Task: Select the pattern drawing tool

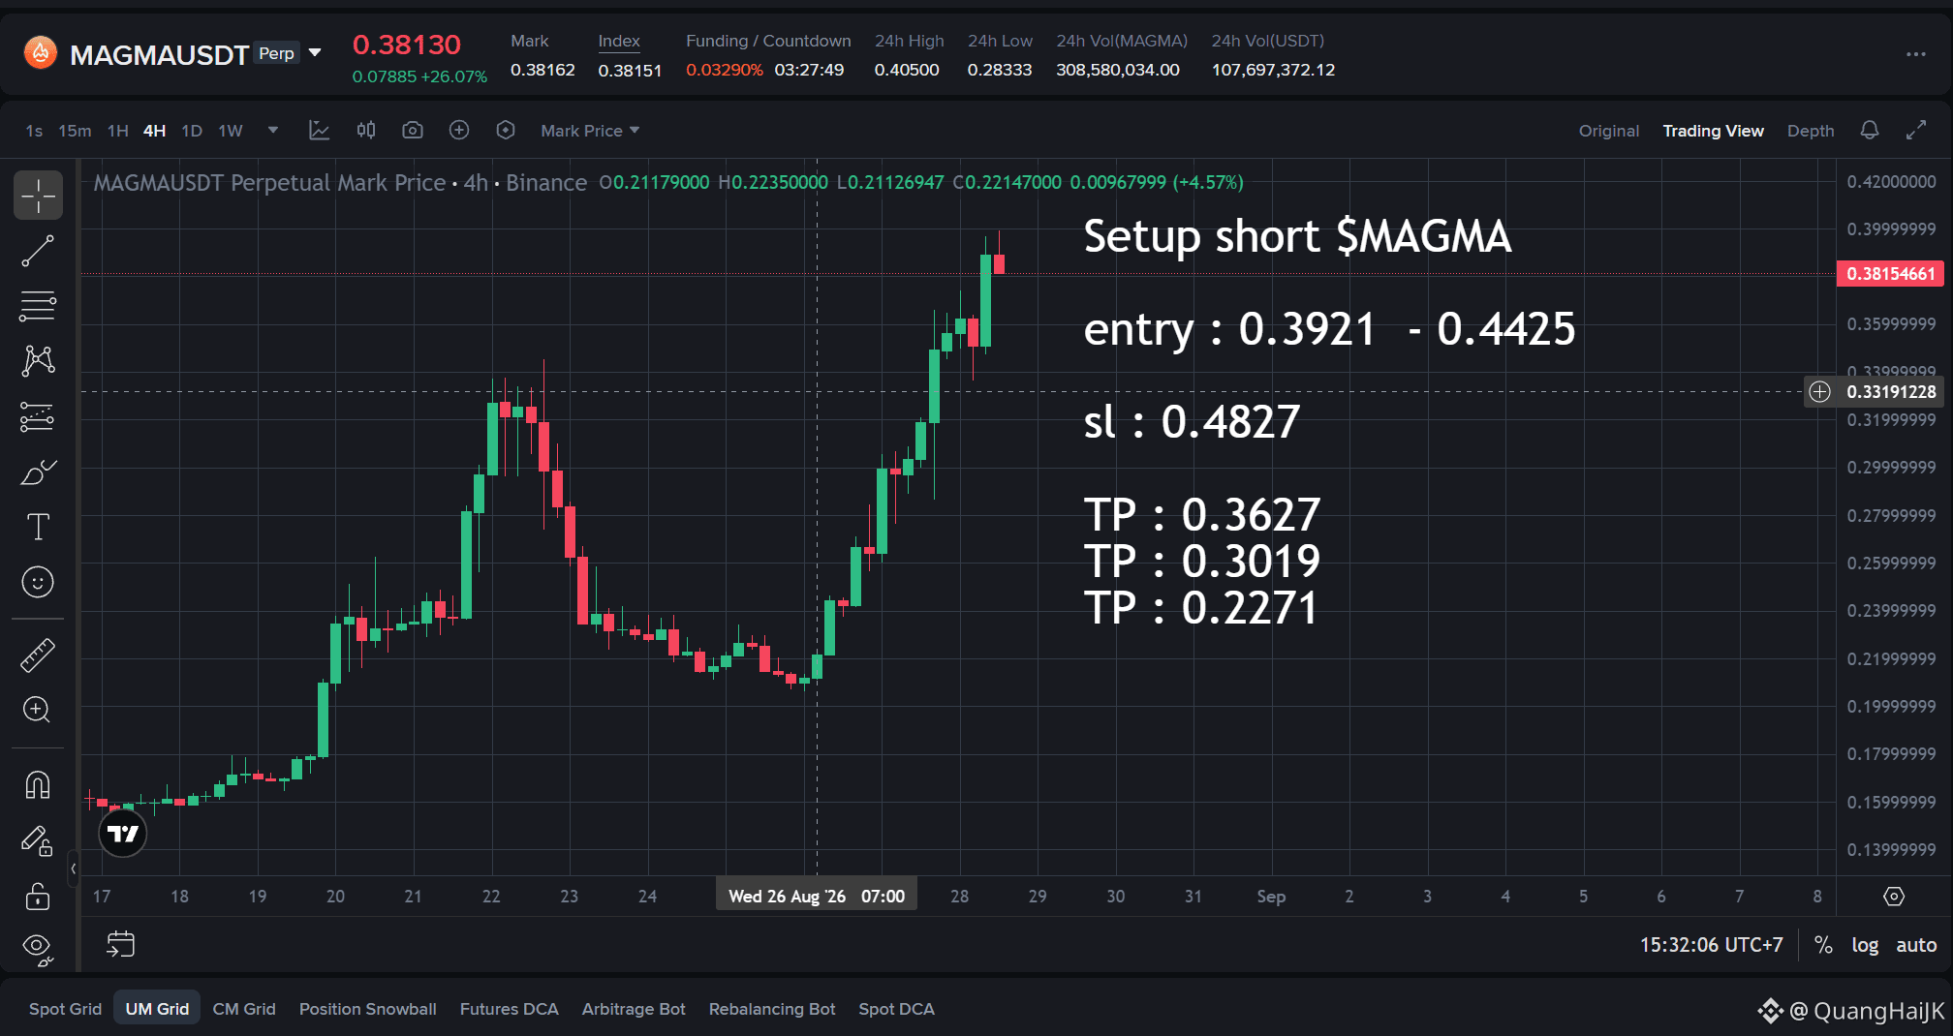Action: click(38, 361)
